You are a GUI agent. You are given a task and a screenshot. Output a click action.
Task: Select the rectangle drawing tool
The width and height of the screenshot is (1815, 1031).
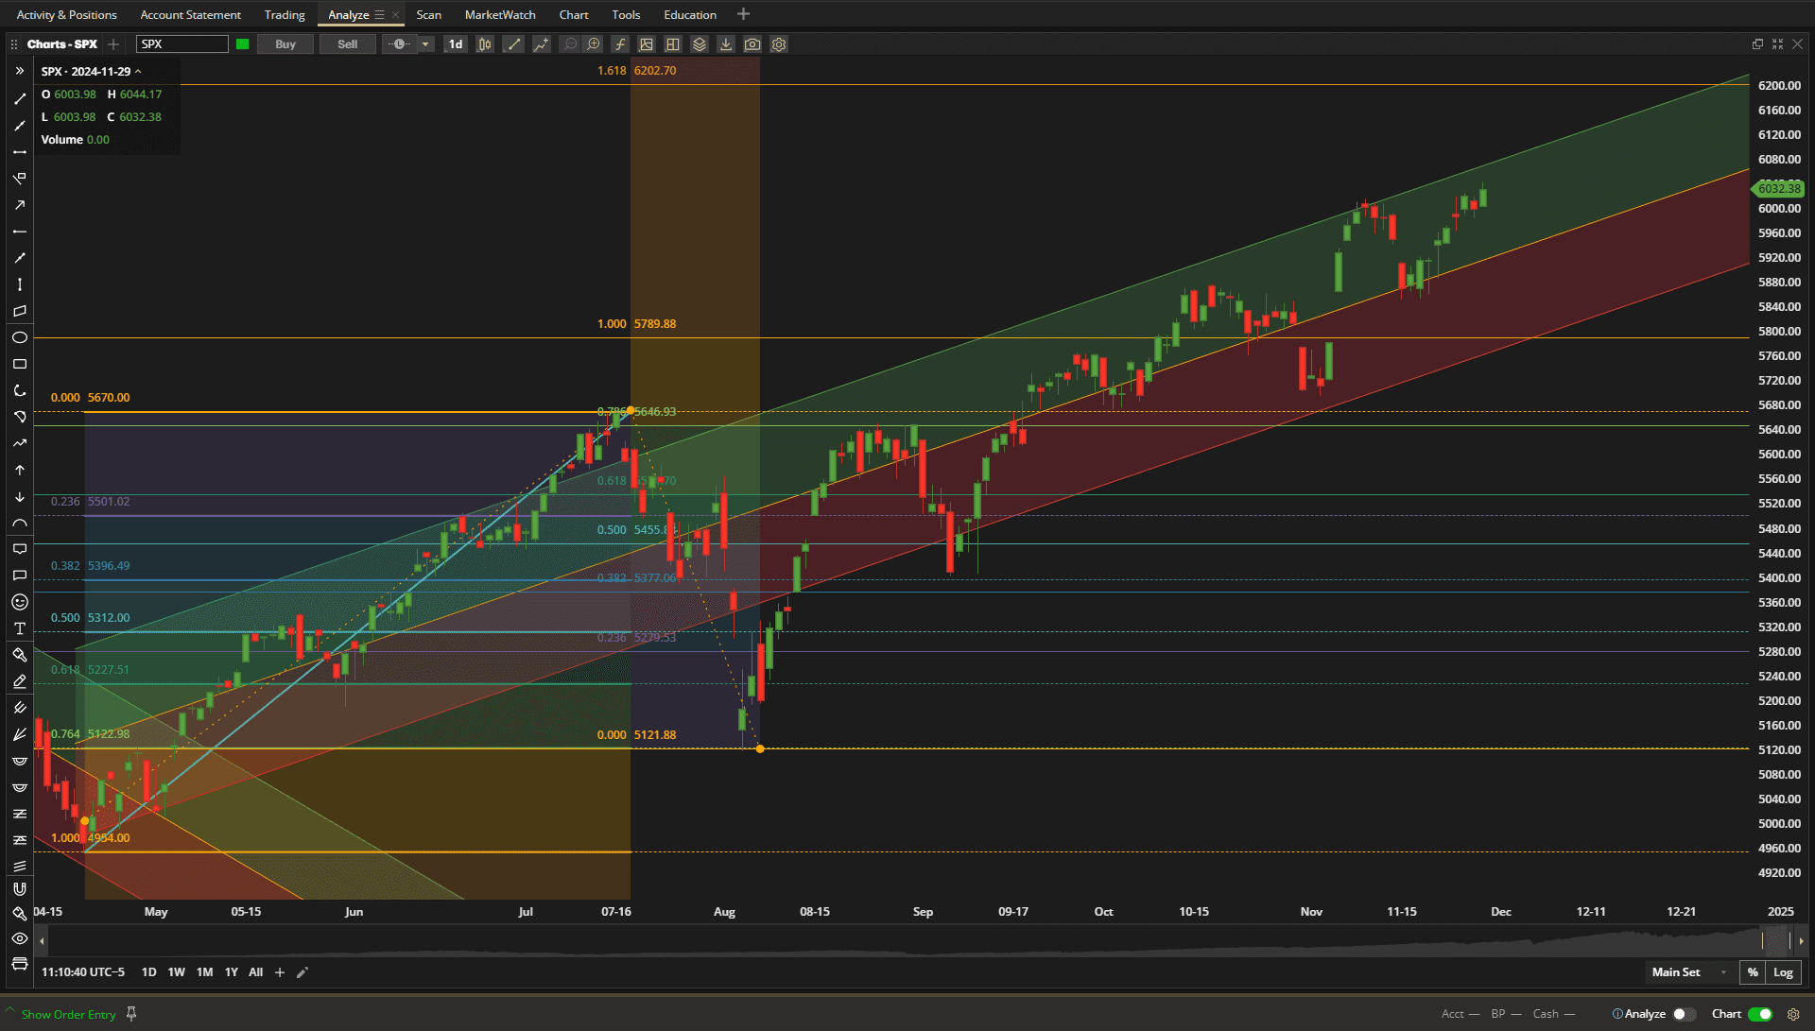(x=19, y=364)
